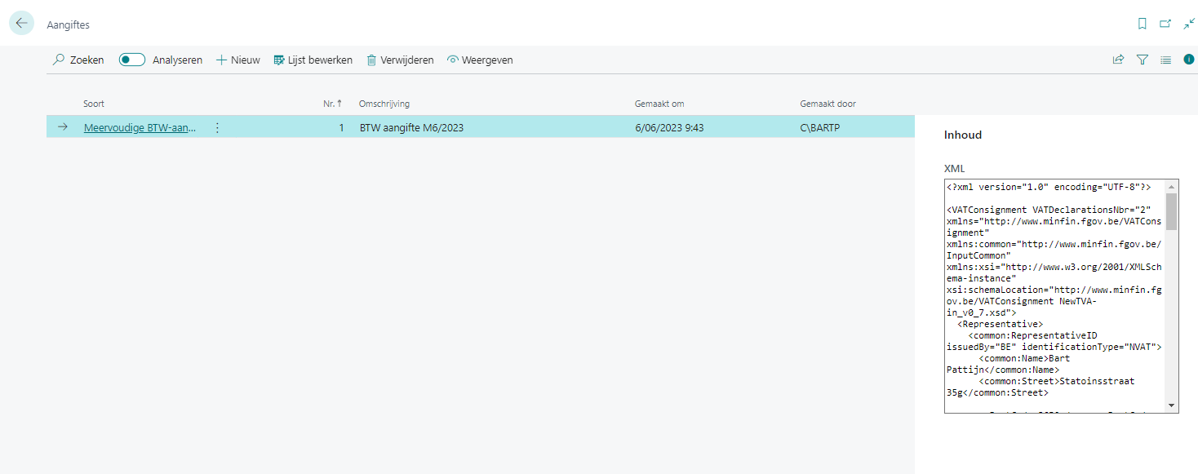Toggle the Analyseren switch
This screenshot has height=474, width=1198.
(x=132, y=60)
